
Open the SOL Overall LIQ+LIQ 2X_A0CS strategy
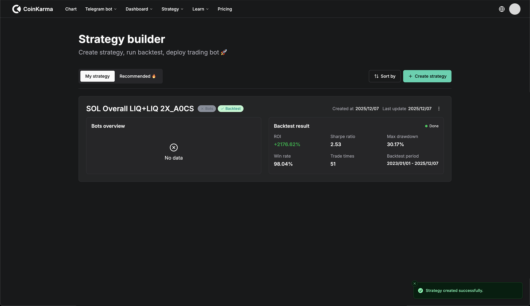pos(140,109)
